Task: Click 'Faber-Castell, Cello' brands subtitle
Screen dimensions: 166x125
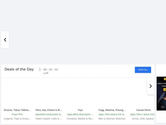Action: coord(49,119)
